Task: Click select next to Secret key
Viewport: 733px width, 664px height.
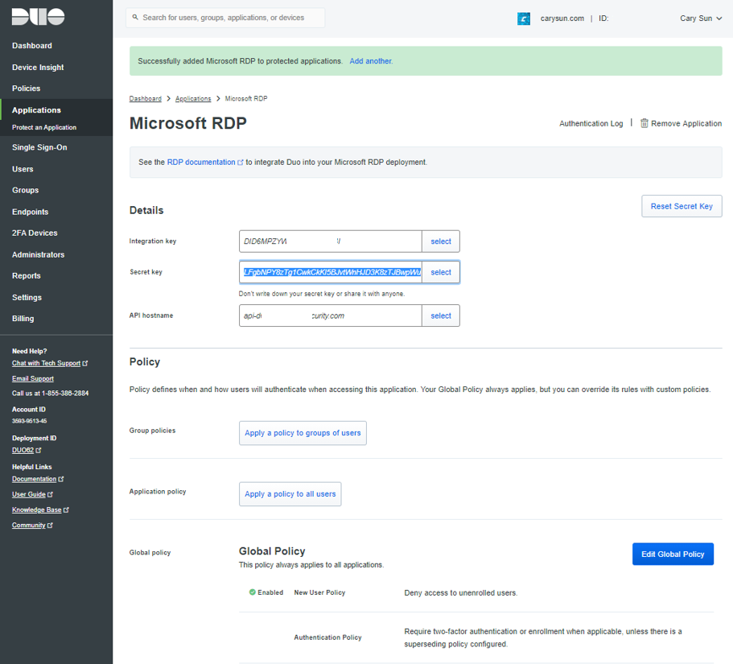Action: 441,272
